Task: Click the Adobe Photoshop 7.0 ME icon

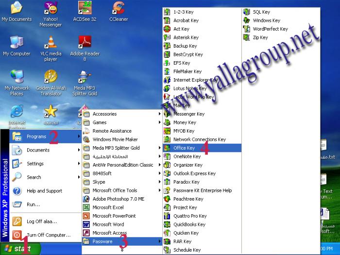Action: [86, 199]
